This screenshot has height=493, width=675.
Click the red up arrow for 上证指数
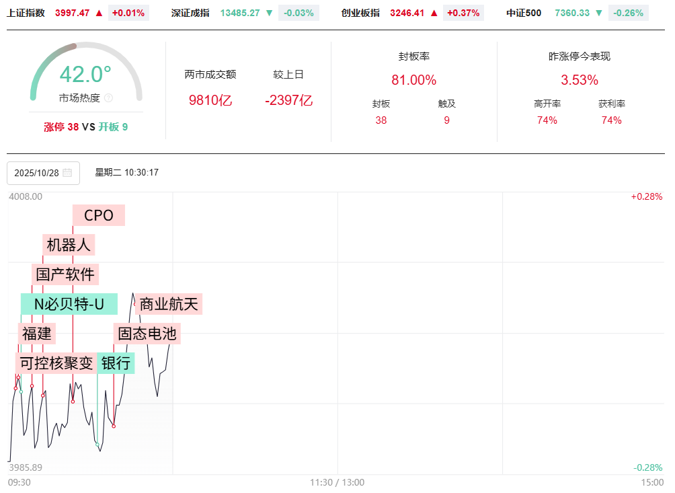pos(100,13)
